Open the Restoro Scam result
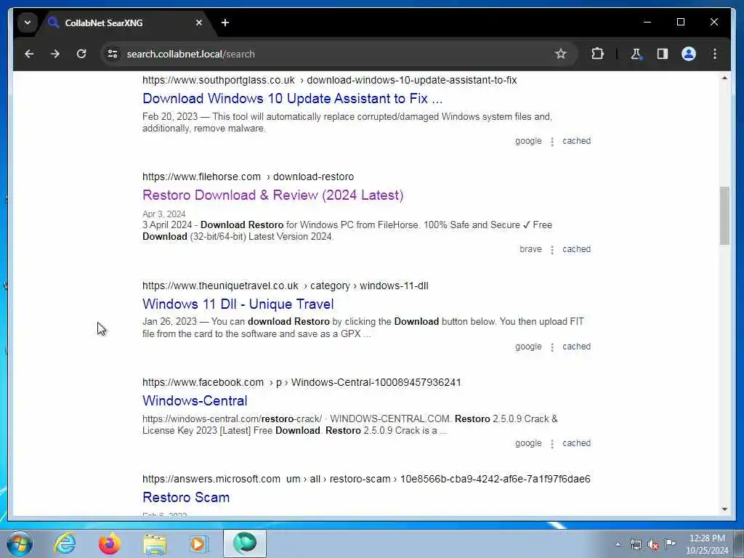The image size is (744, 558). 186,497
